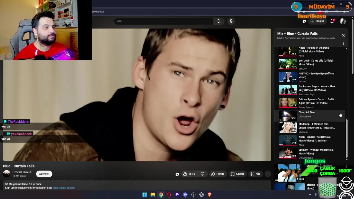This screenshot has width=354, height=199.
Task: Click the 1,5 Mn abone subscriber count
Action: point(19,176)
